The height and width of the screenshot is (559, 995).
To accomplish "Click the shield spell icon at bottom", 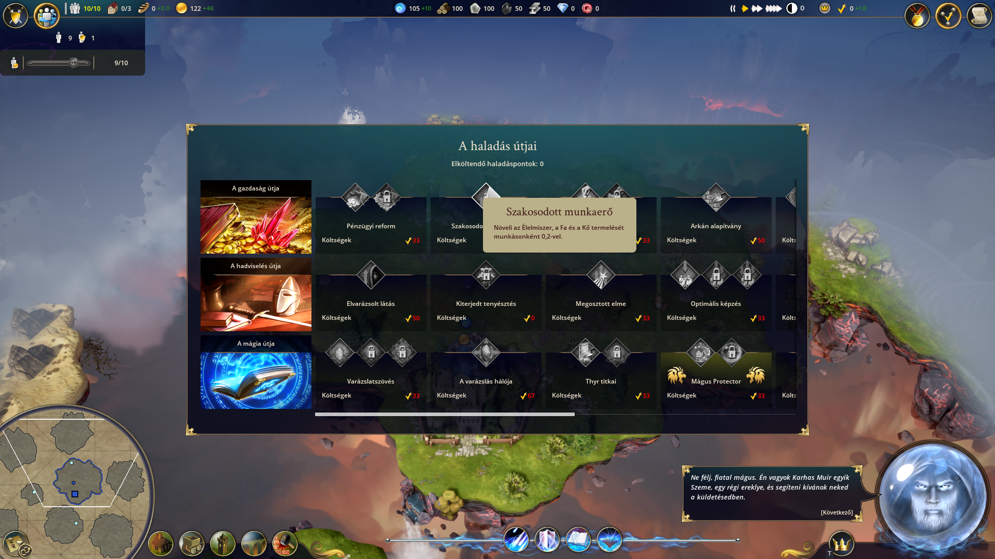I will click(x=547, y=540).
